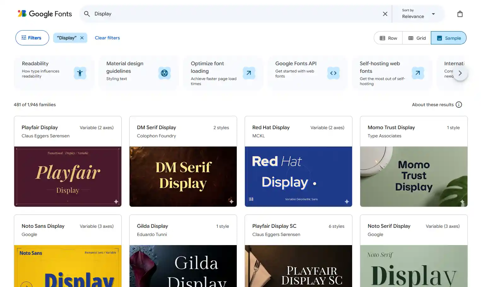Click the MCKL designer name
Viewport: 481px width, 287px height.
[x=258, y=136]
